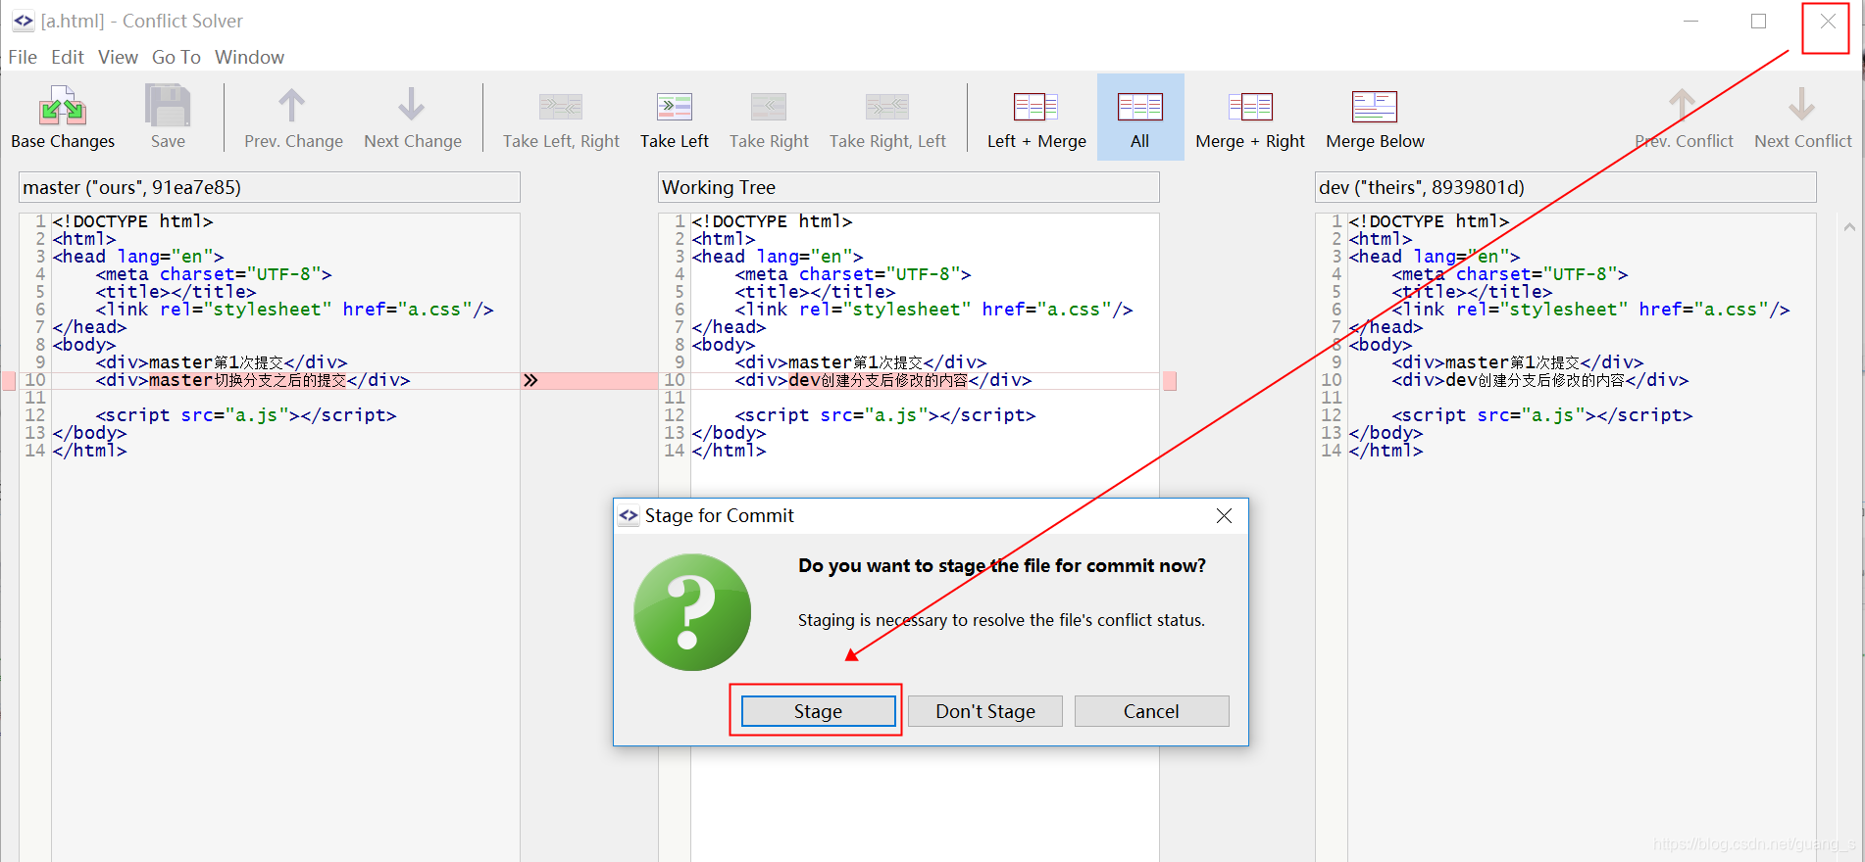Click the Working Tree pane header

coord(909,187)
